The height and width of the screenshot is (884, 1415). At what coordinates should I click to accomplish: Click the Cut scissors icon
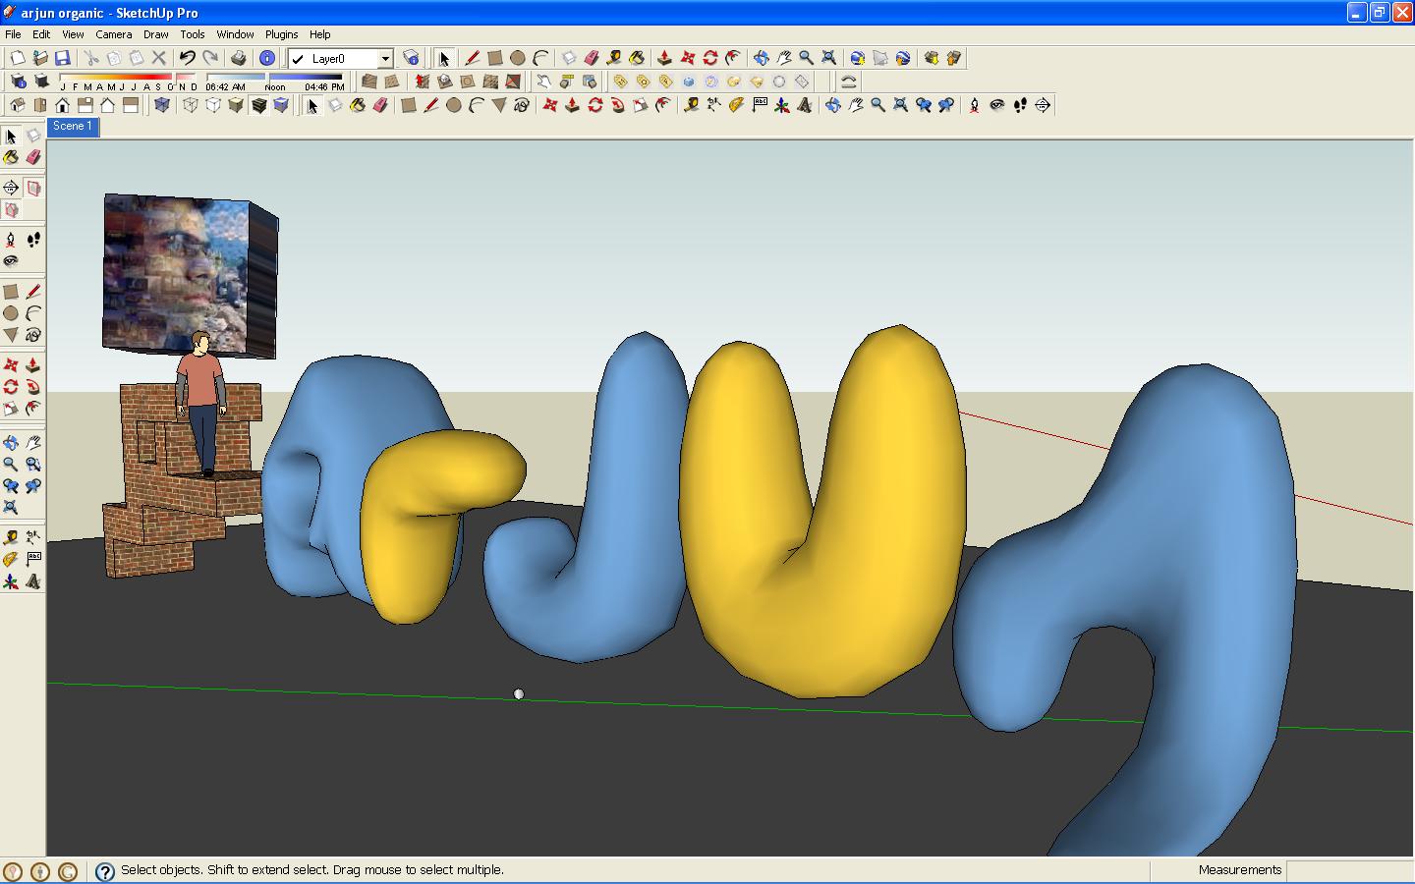coord(90,58)
